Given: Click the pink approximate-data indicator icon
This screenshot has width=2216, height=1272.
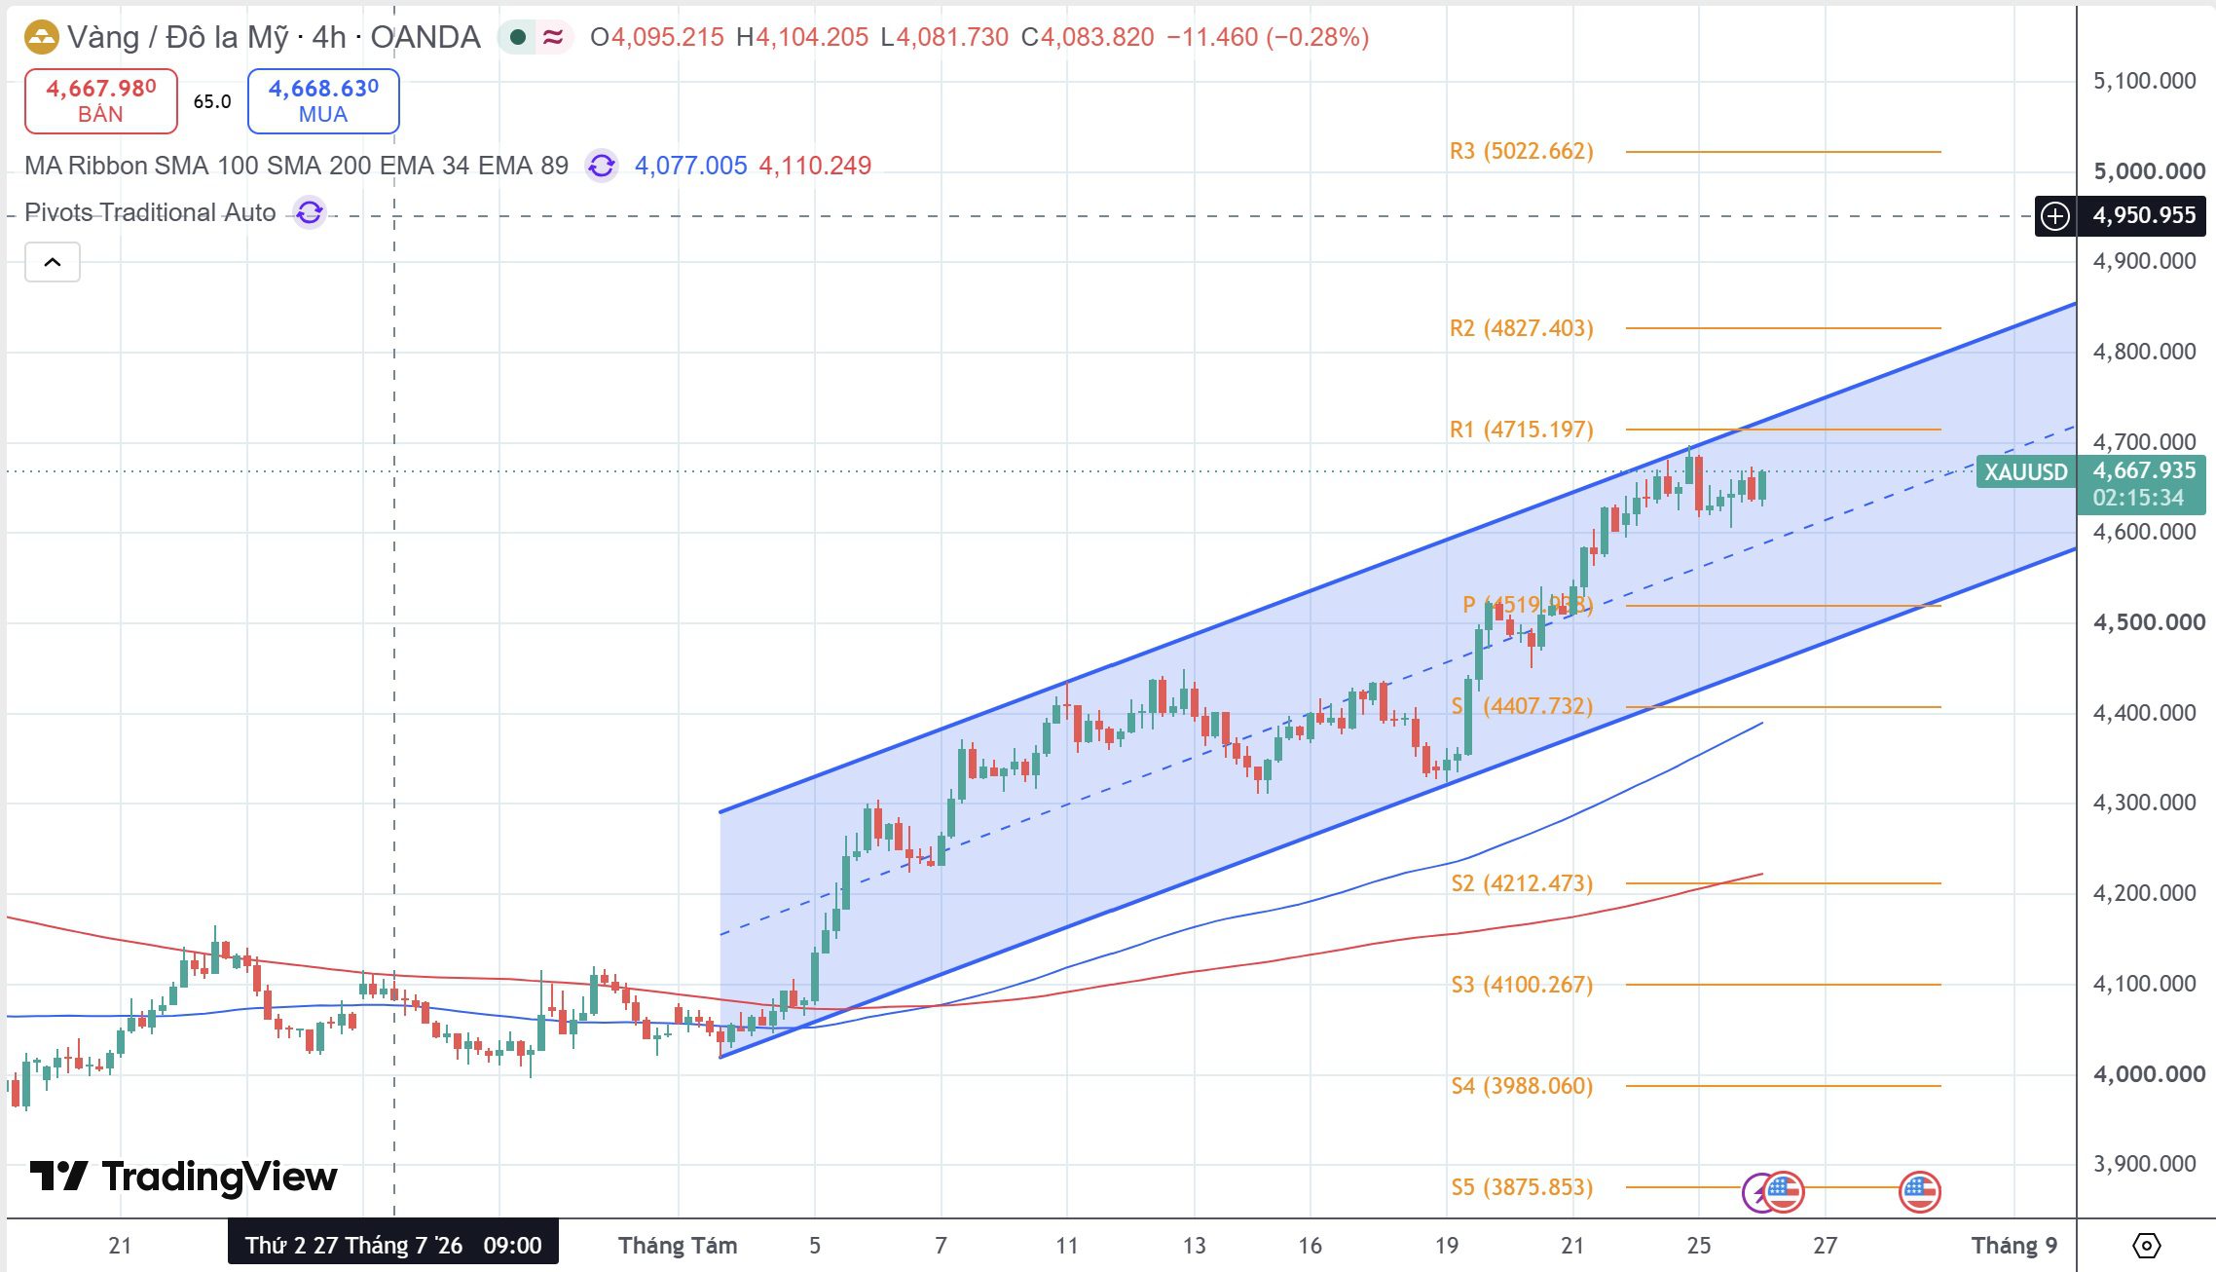Looking at the screenshot, I should tap(553, 37).
